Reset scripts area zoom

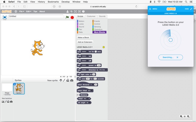(185, 117)
